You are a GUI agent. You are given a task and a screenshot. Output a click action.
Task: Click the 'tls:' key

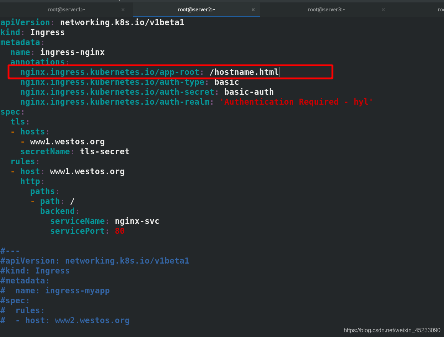tap(20, 122)
